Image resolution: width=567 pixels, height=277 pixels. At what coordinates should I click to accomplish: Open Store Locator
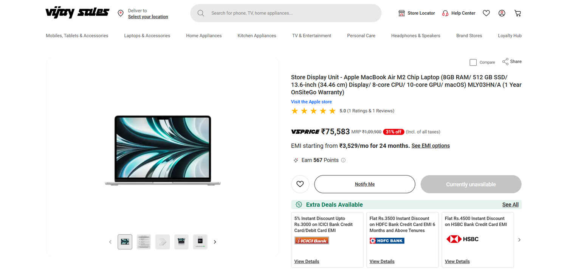(417, 13)
